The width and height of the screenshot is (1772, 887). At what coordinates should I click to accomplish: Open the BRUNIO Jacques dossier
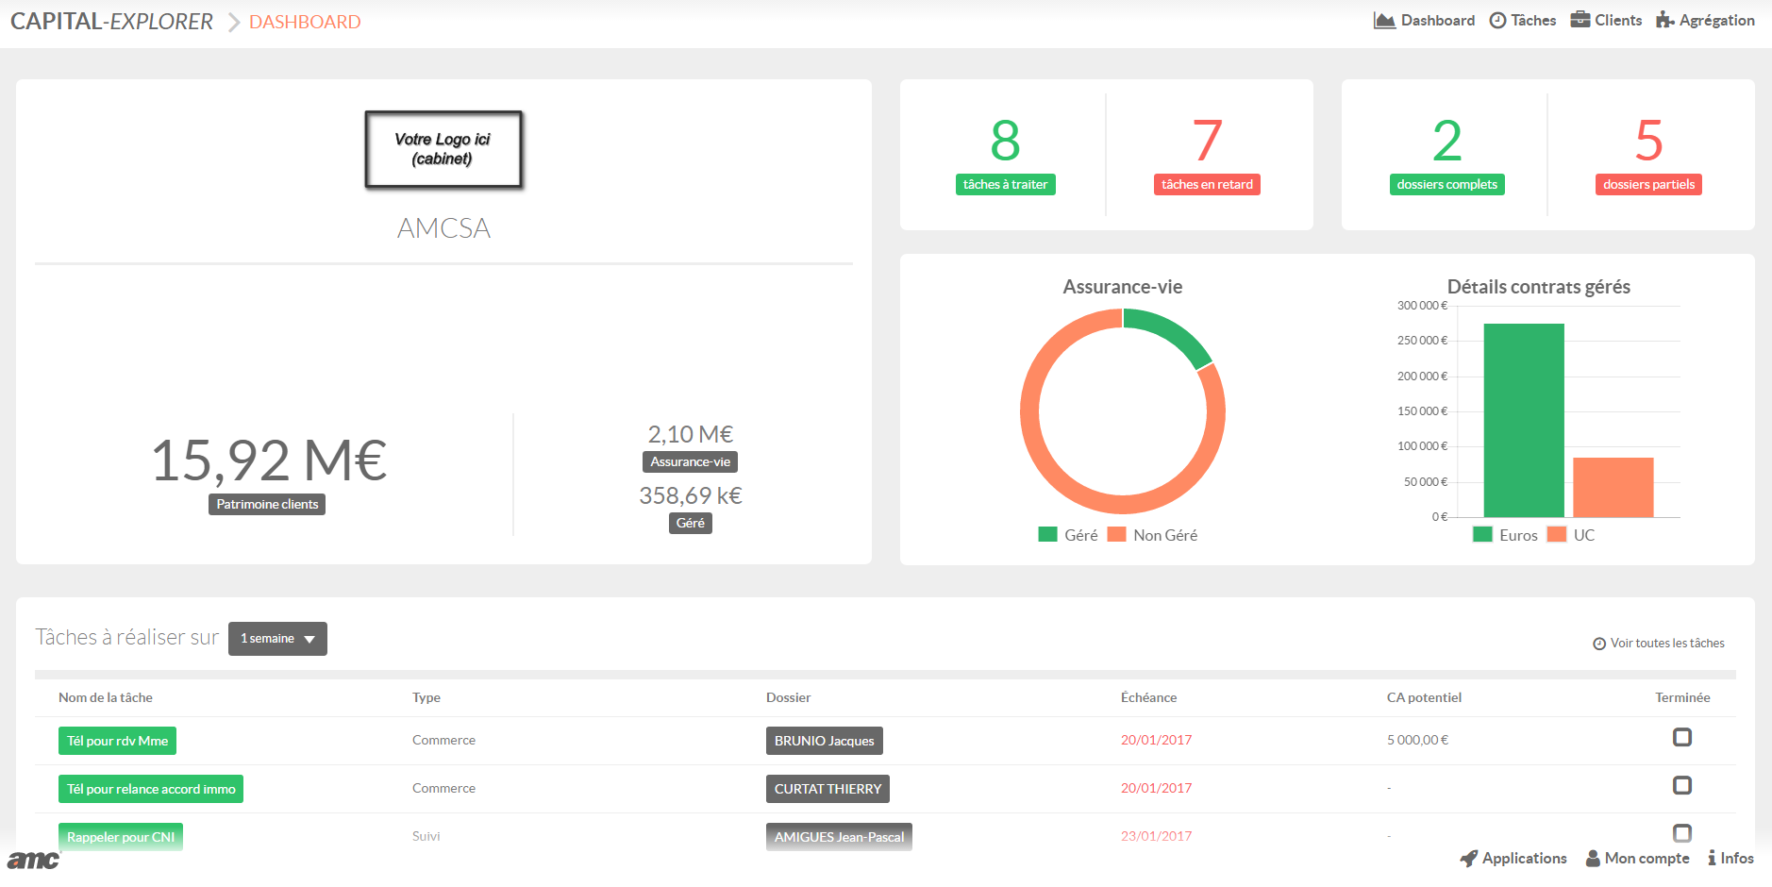(x=824, y=741)
